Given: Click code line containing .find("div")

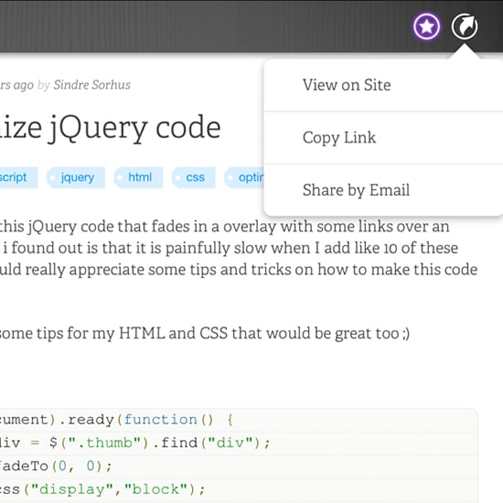Looking at the screenshot, I should pyautogui.click(x=239, y=444).
